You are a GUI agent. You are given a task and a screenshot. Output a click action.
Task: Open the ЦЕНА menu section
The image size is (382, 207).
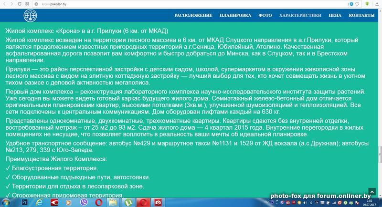click(x=335, y=15)
